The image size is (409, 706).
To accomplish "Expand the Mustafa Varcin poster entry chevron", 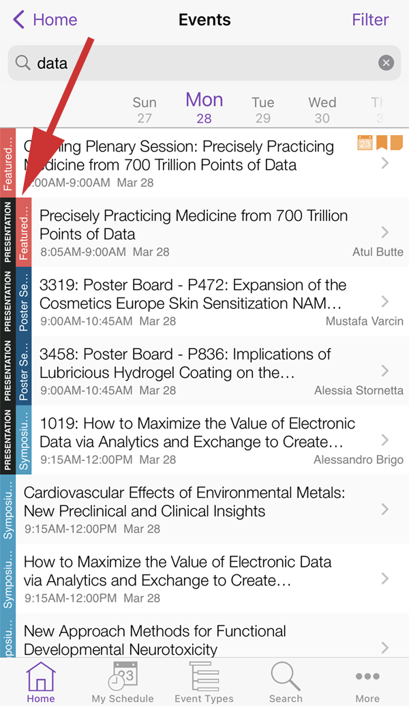I will click(386, 301).
